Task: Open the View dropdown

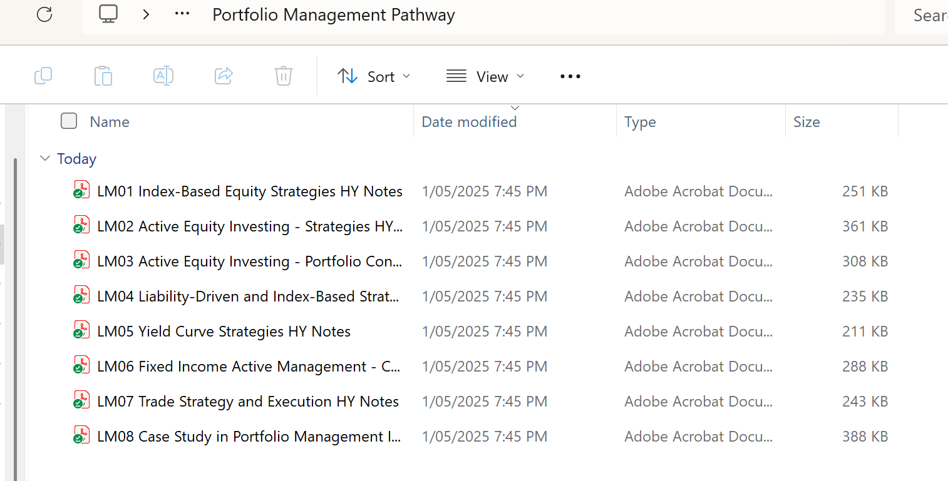Action: pos(485,76)
